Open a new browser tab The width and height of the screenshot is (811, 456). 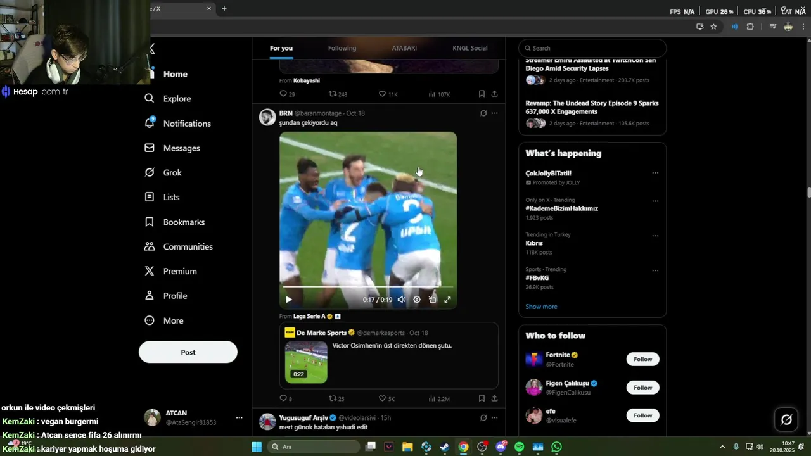224,9
